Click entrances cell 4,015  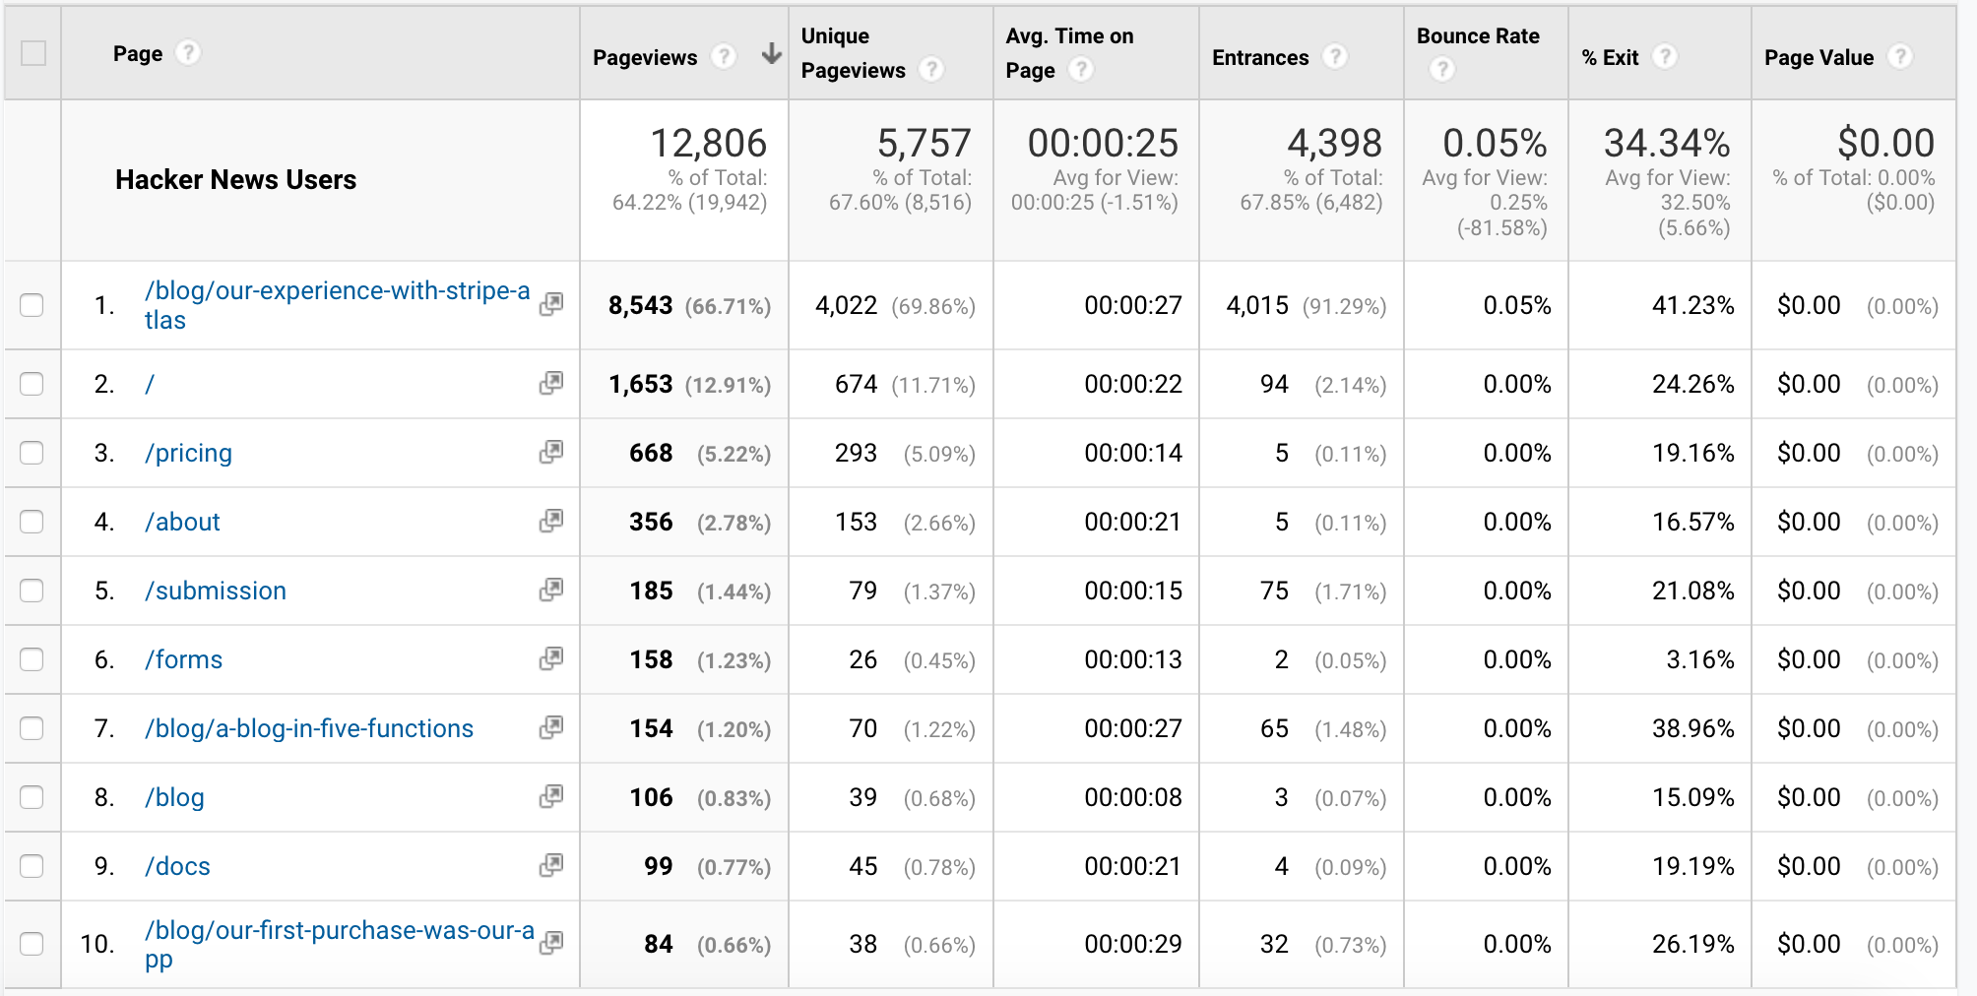pos(1257,306)
